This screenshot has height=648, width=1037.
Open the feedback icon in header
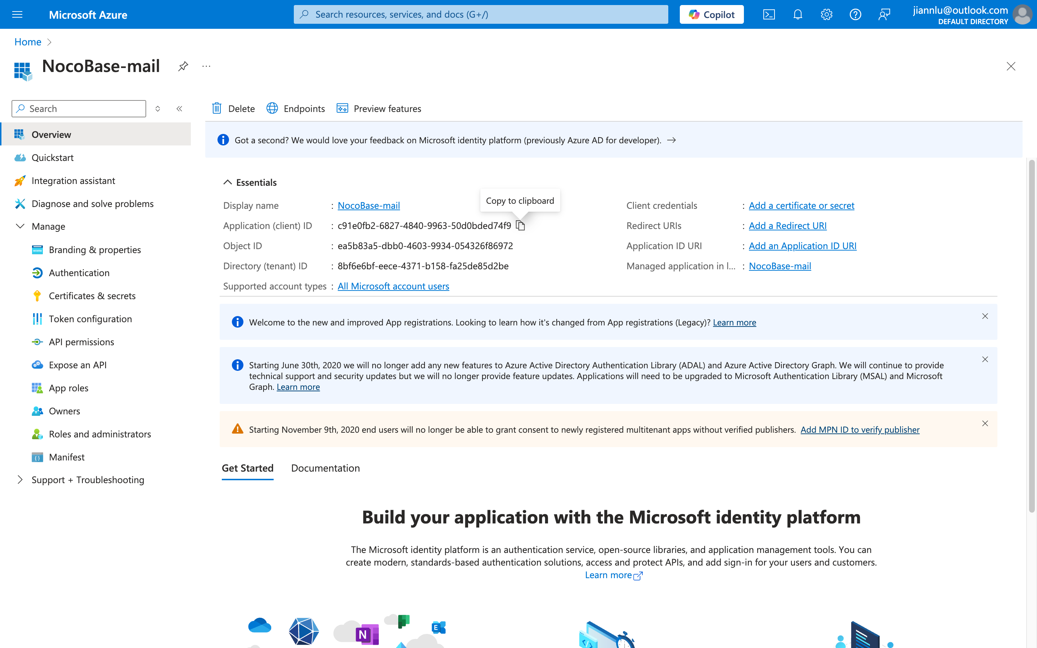point(884,14)
